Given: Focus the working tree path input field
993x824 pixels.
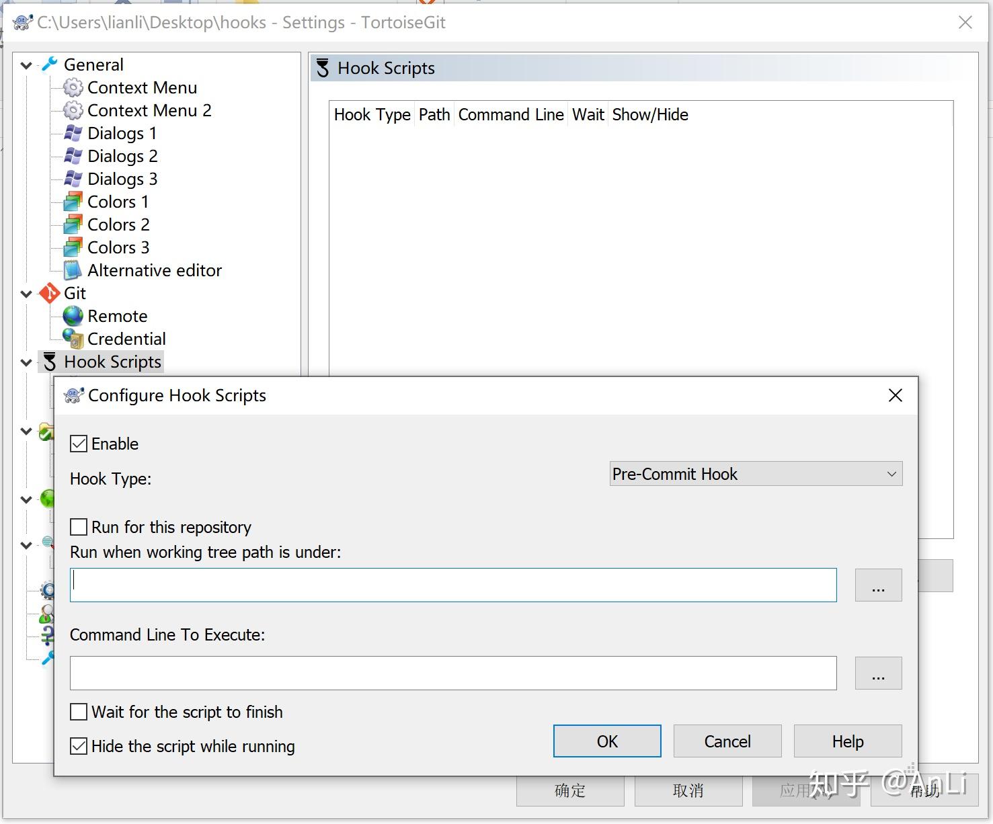Looking at the screenshot, I should click(453, 585).
